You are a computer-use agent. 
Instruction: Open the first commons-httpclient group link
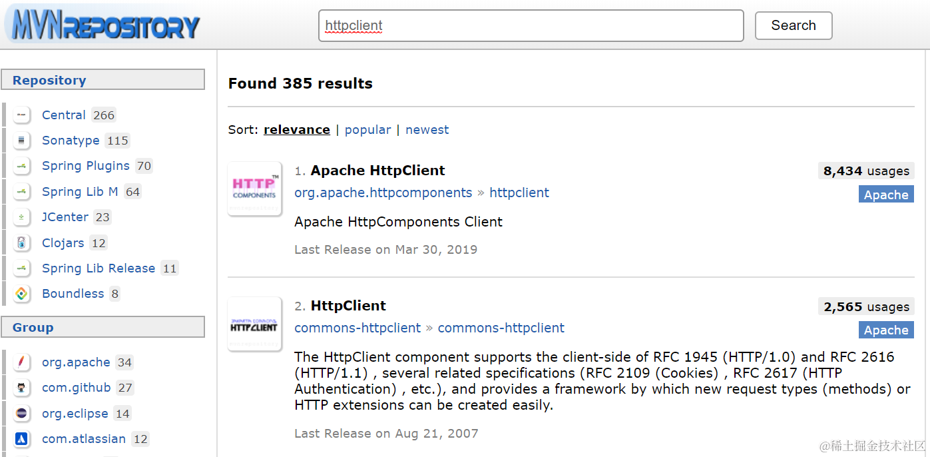click(357, 328)
